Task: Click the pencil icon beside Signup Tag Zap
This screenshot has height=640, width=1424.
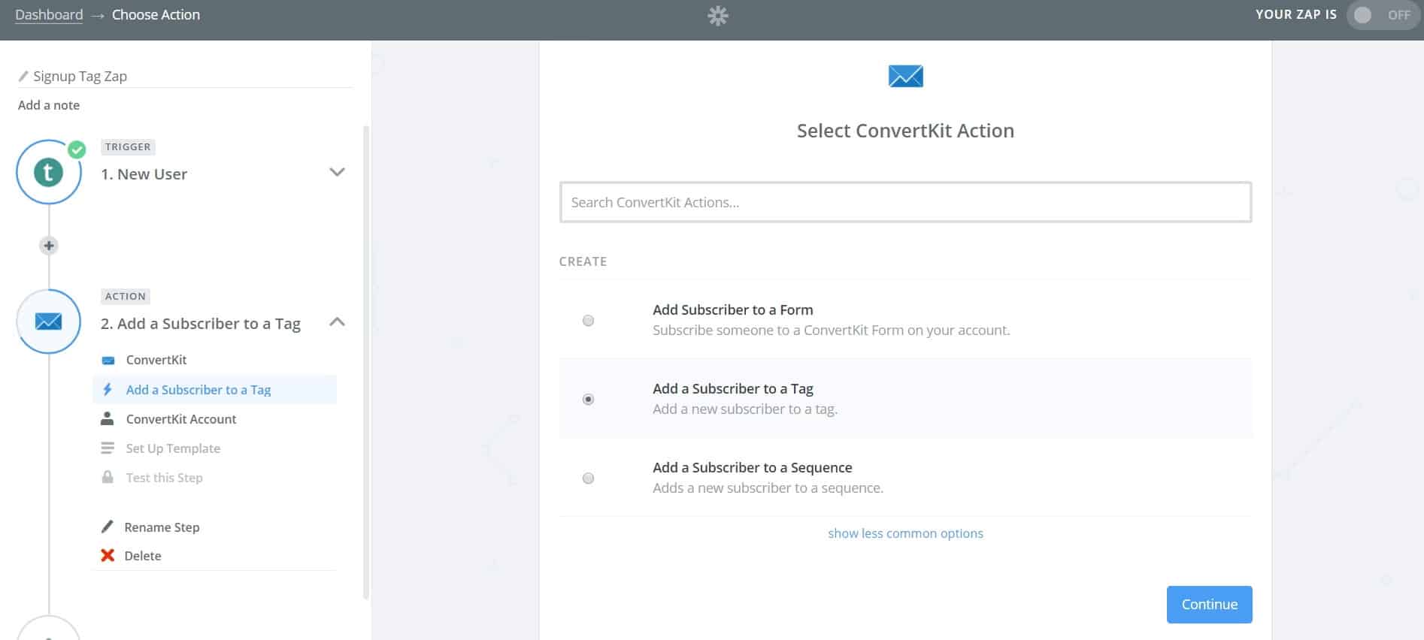Action: click(x=23, y=76)
